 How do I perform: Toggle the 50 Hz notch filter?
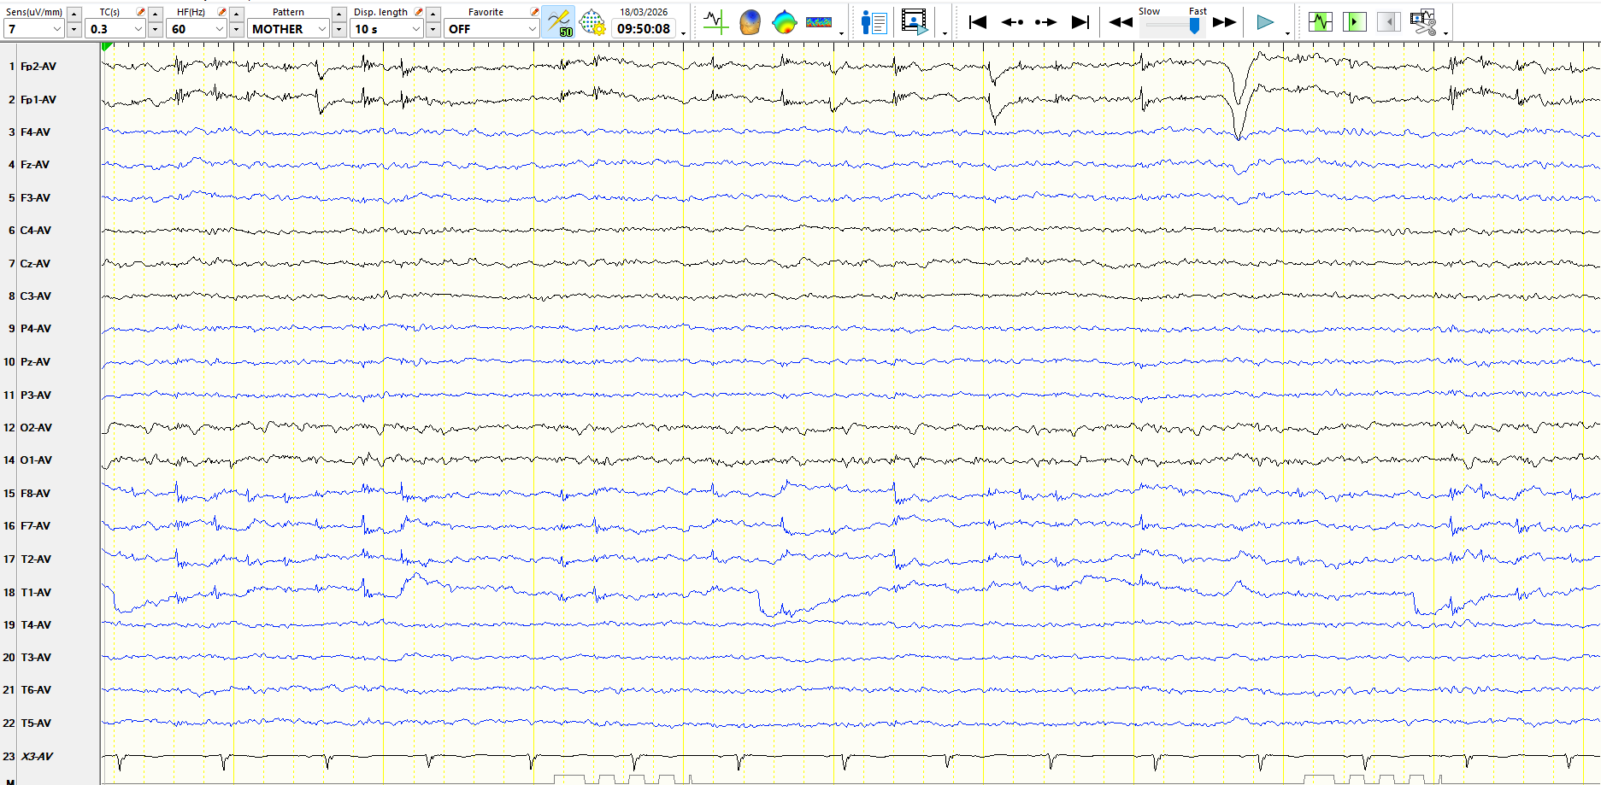[x=558, y=22]
